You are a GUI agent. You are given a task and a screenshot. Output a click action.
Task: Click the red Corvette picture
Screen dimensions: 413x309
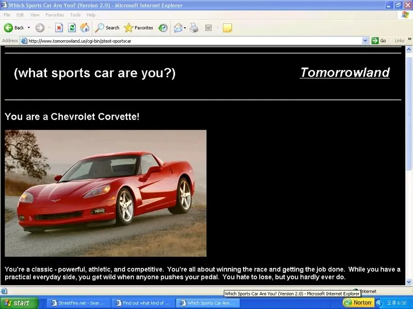click(106, 193)
